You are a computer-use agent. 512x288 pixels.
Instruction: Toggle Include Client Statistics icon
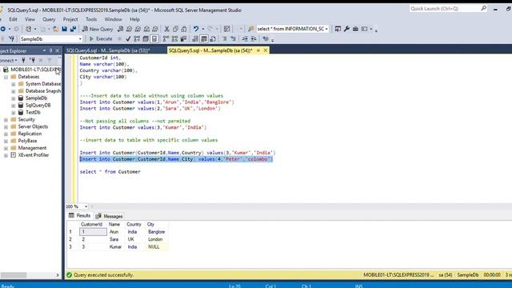point(183,39)
